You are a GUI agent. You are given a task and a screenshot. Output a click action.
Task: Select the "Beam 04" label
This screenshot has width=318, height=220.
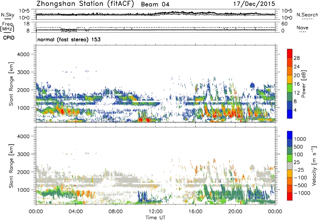pos(155,4)
